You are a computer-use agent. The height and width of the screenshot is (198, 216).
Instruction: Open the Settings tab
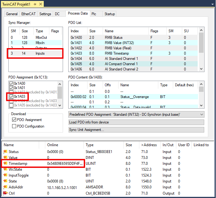(45, 14)
